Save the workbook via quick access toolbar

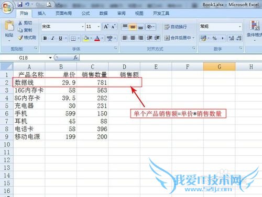coord(20,5)
